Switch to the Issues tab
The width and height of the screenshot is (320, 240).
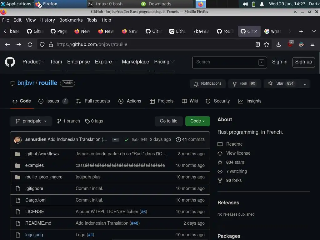[x=53, y=101]
